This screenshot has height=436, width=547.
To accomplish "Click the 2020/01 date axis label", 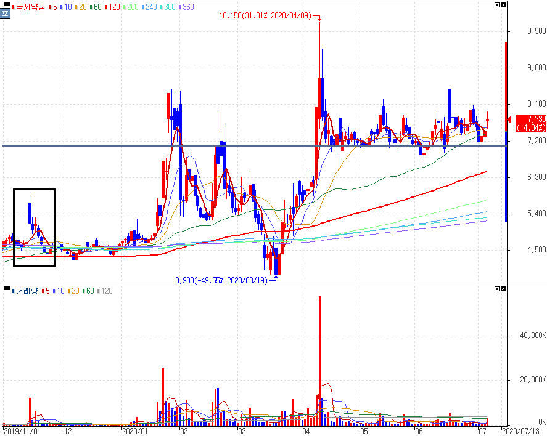I will coord(135,431).
